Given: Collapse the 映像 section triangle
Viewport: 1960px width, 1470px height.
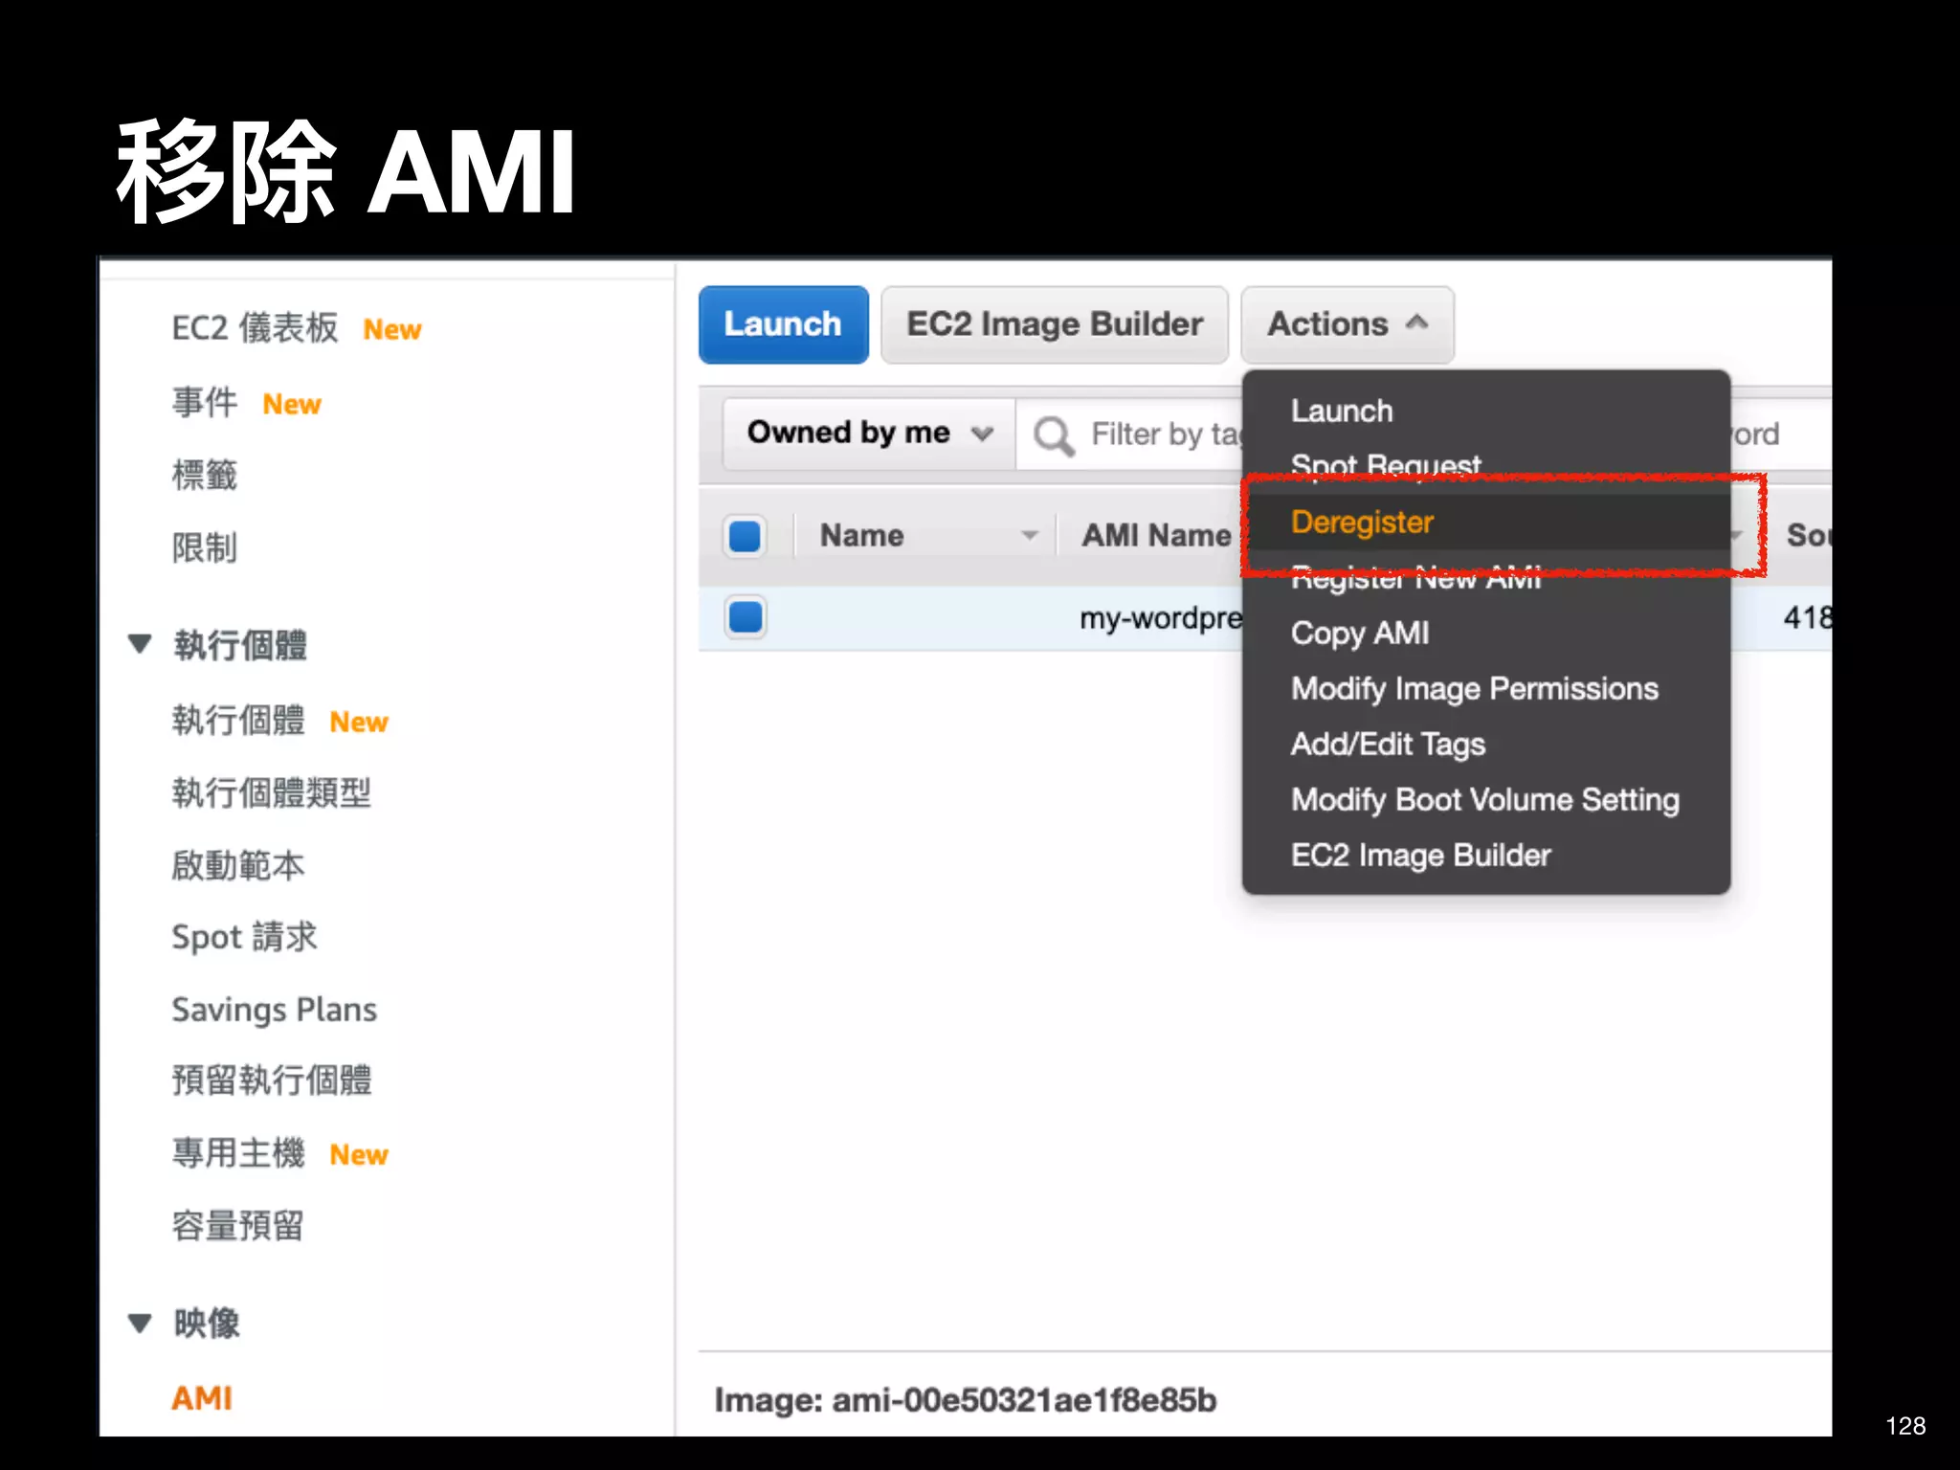Looking at the screenshot, I should point(140,1324).
